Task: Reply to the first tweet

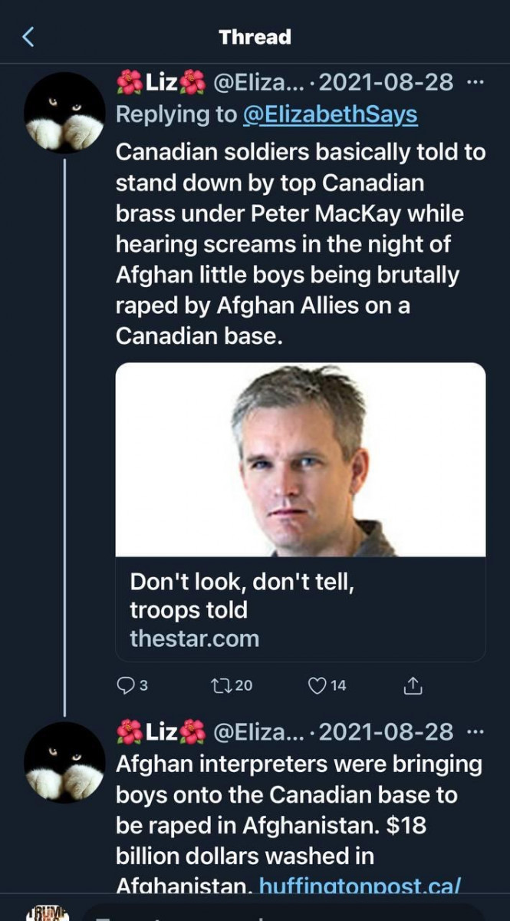Action: [126, 685]
